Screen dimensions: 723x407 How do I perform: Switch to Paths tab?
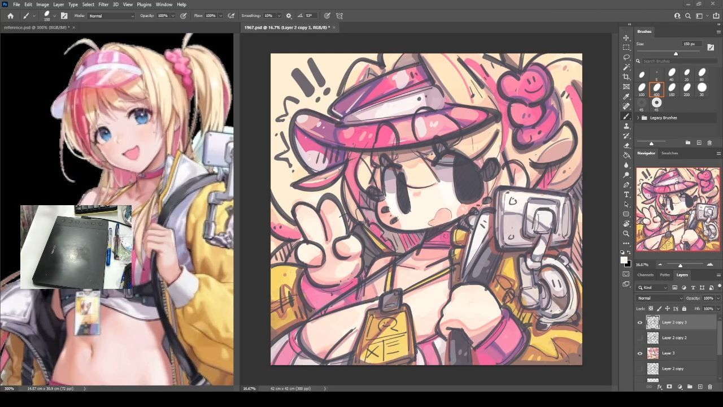point(665,275)
